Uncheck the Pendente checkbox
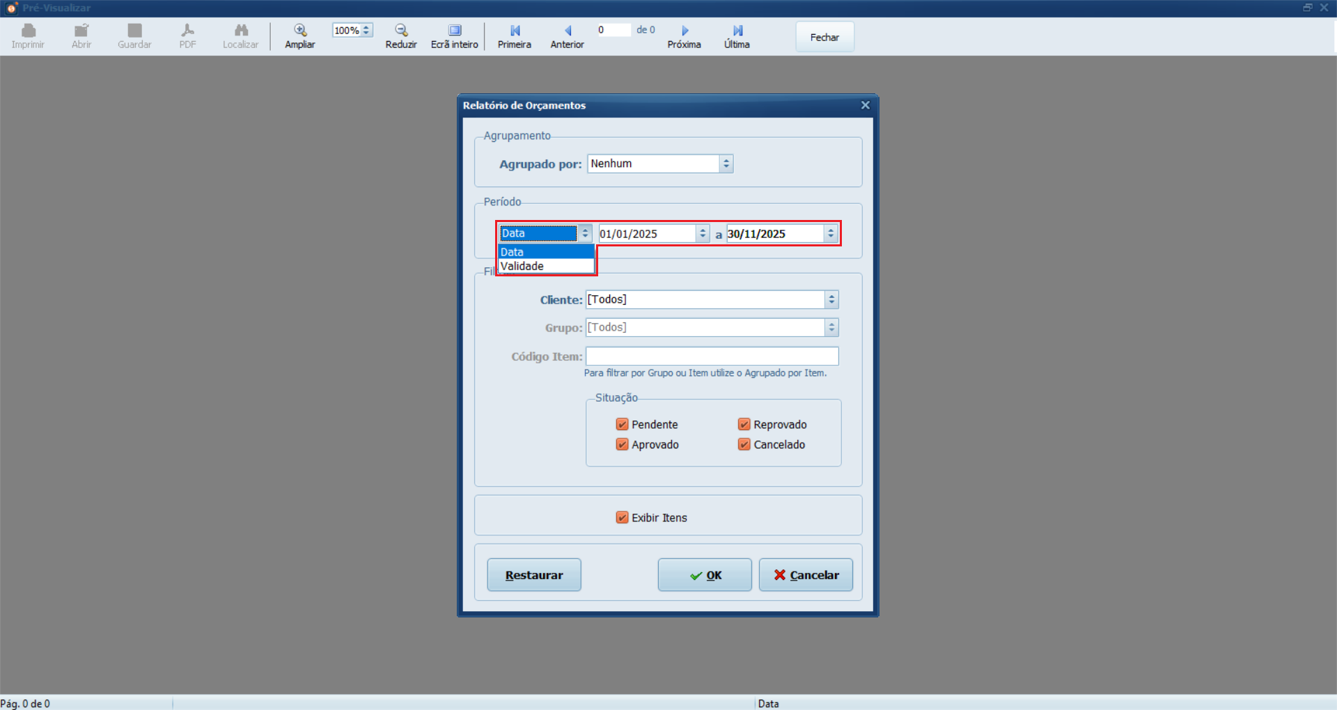Screen dimensions: 1337x710 622,425
